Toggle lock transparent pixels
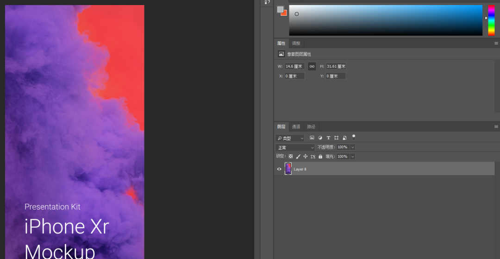Screen dimensions: 500x259 290,157
